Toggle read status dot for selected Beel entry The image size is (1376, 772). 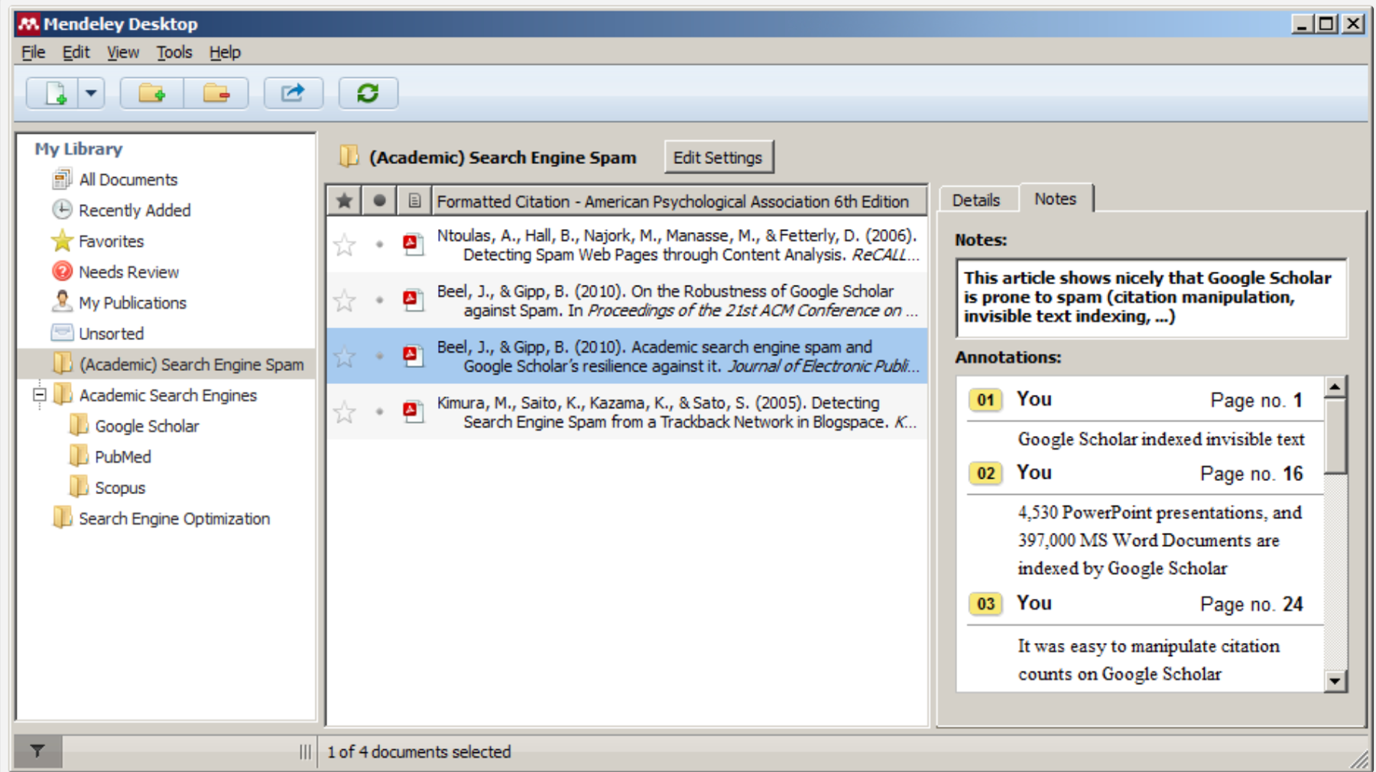[x=379, y=356]
